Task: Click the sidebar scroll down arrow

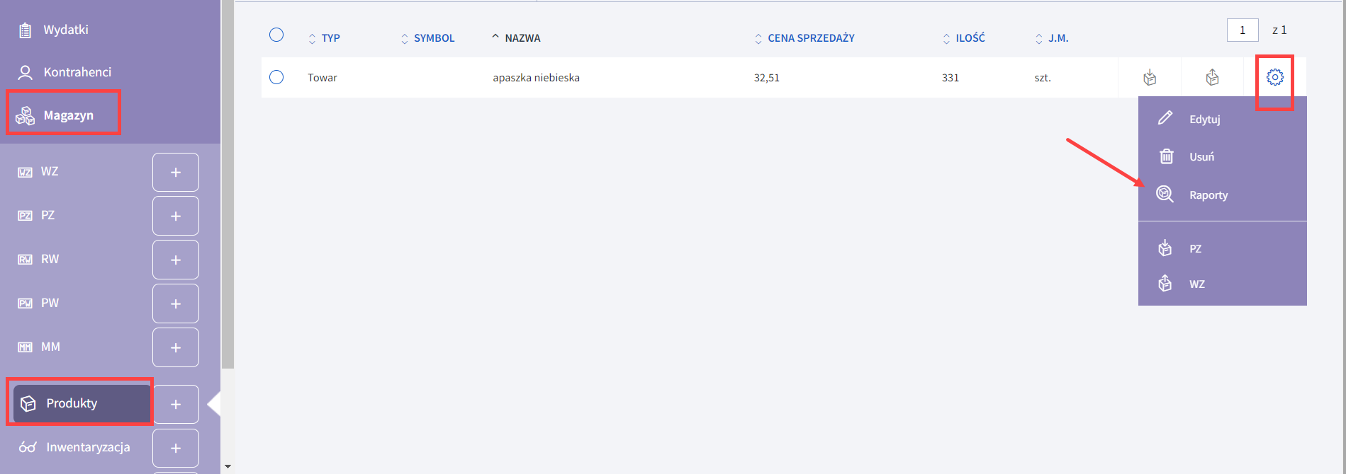Action: [x=228, y=466]
